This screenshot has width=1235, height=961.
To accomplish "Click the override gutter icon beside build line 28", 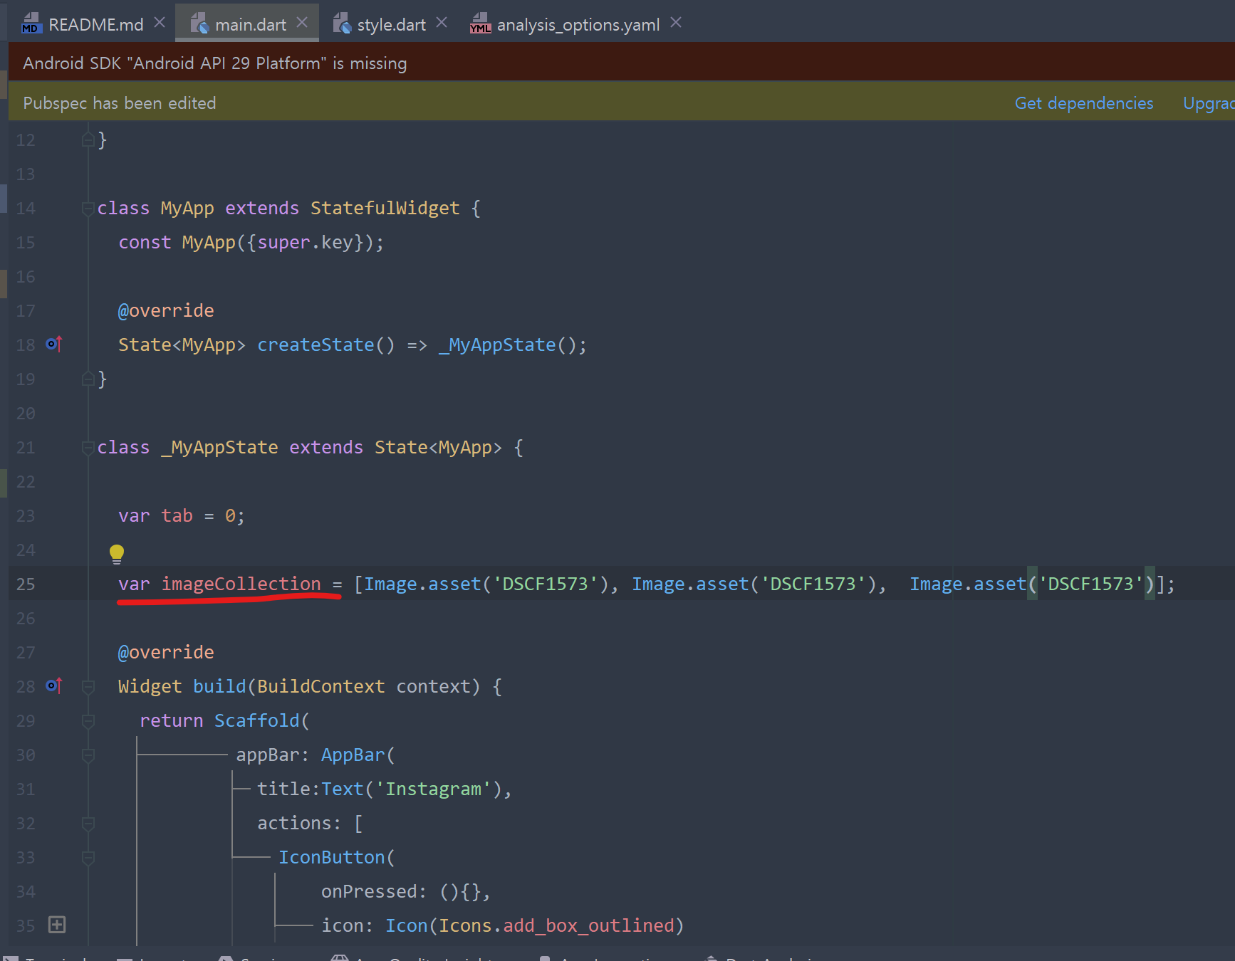I will click(54, 686).
